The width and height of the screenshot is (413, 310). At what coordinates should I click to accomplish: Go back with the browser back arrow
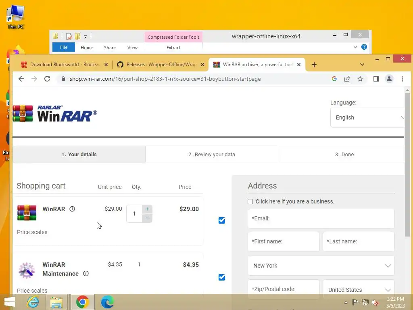[21, 79]
